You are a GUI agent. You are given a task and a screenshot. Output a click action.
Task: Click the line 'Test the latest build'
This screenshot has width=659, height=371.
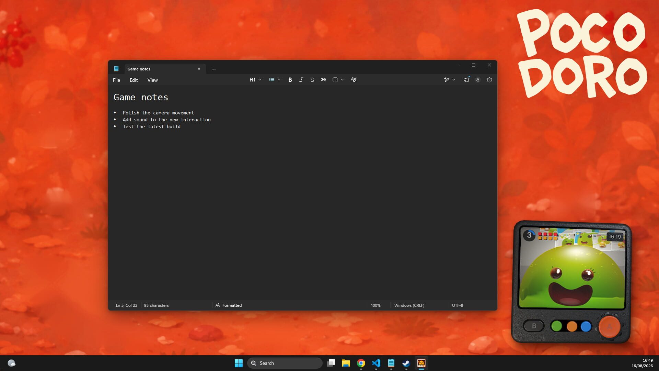click(x=151, y=126)
